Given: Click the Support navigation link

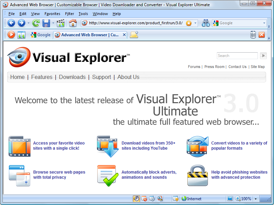Looking at the screenshot, I should point(101,77).
